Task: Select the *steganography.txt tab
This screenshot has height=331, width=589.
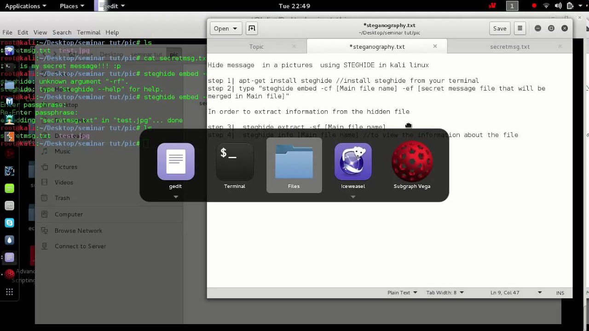Action: pyautogui.click(x=377, y=46)
